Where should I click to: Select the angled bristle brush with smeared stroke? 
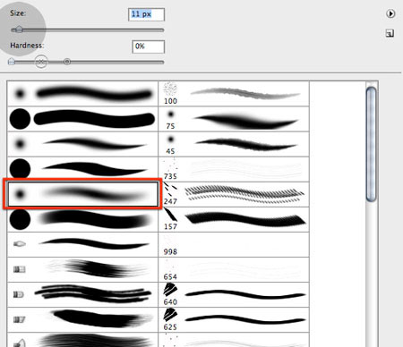tap(82, 319)
